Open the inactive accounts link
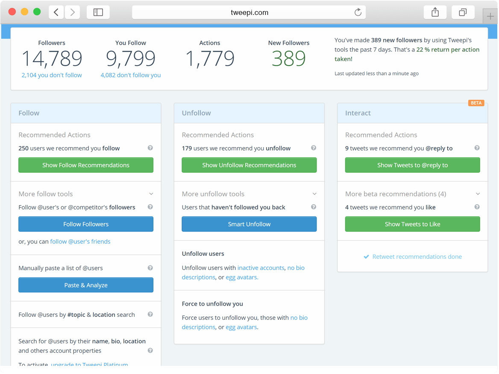Viewport: 499px width, 374px height. 261,268
